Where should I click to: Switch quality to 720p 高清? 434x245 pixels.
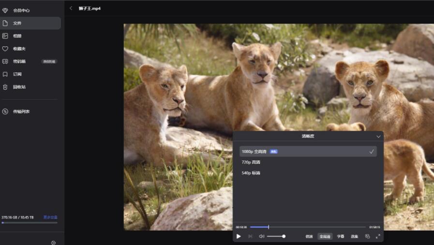(251, 163)
